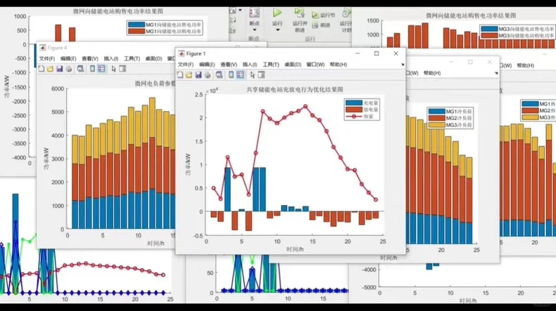Image resolution: width=556 pixels, height=311 pixels.
Task: Toggle Edit Plot pointer in Figure 1 toolbar
Action: point(252,74)
